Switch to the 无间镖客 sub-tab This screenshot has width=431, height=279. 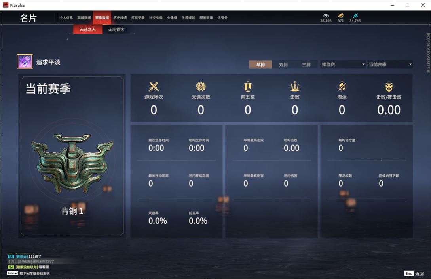116,29
